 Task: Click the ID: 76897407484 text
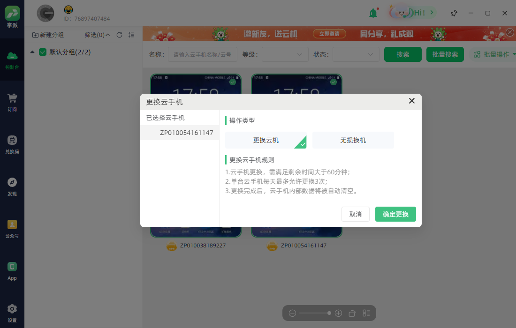pos(87,19)
